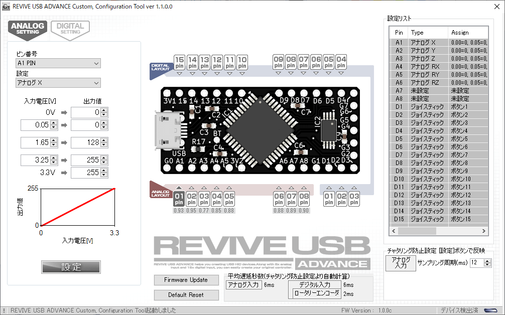Select digital layout pin 11 icon

pyautogui.click(x=229, y=62)
